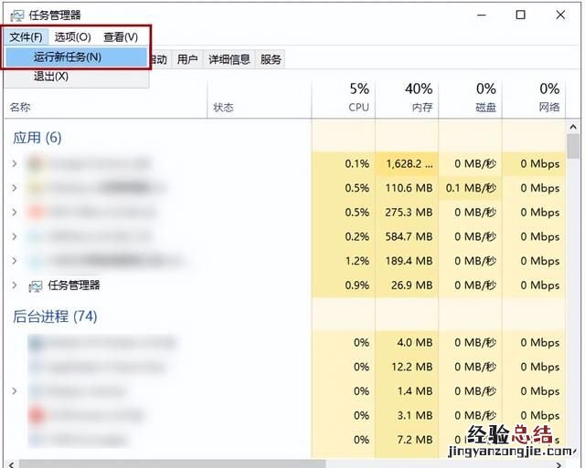
Task: Sort processes by the 内存 column
Action: [419, 98]
